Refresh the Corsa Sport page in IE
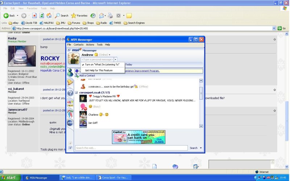The image size is (290, 181). tap(42, 16)
